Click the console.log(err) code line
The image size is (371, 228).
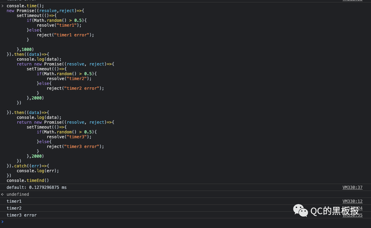[x=38, y=171]
